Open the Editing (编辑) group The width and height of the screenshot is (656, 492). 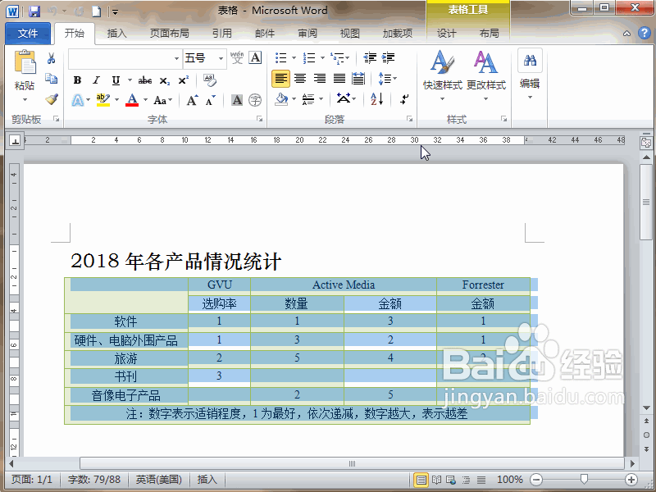pos(530,74)
